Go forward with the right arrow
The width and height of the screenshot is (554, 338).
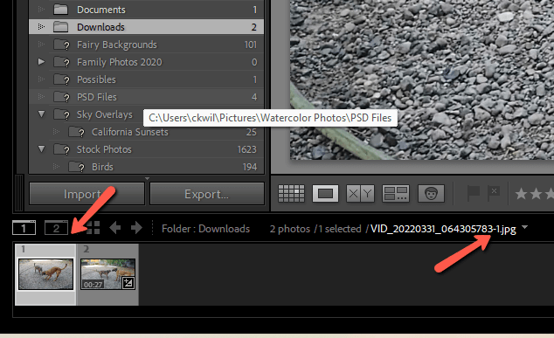136,228
